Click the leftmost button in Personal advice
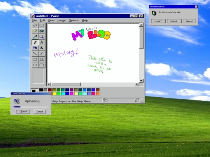The height and width of the screenshot is (157, 210). coord(158,21)
